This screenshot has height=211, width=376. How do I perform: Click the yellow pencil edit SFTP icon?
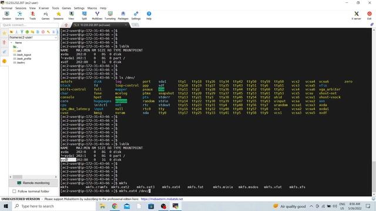click(x=48, y=32)
